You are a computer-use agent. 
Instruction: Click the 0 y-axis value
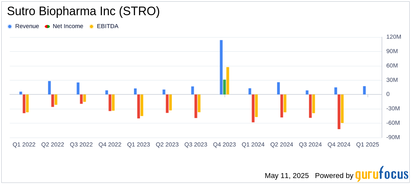[x=388, y=94]
